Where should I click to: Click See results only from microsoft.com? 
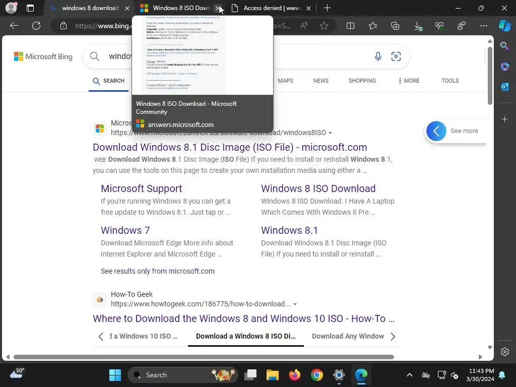[158, 271]
